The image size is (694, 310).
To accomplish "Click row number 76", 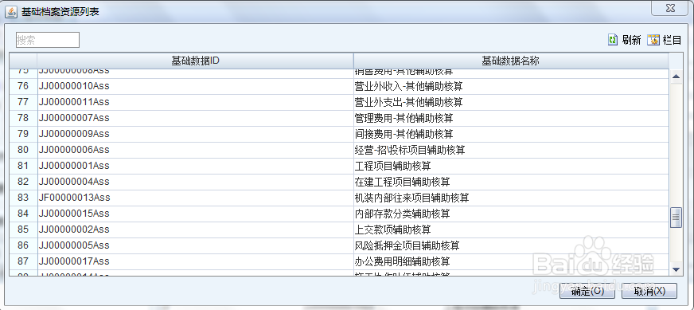I will [x=23, y=86].
